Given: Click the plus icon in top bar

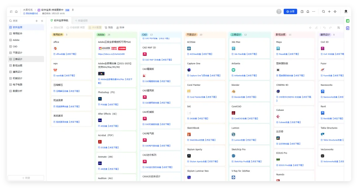Looking at the screenshot, I should [x=329, y=12].
